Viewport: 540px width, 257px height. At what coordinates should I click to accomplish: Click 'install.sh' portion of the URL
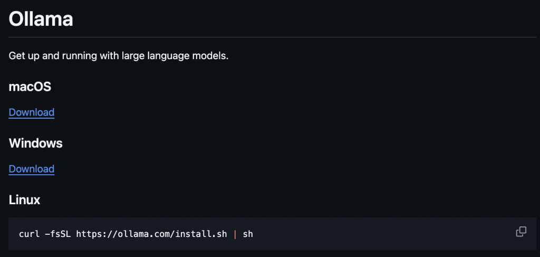coord(201,234)
